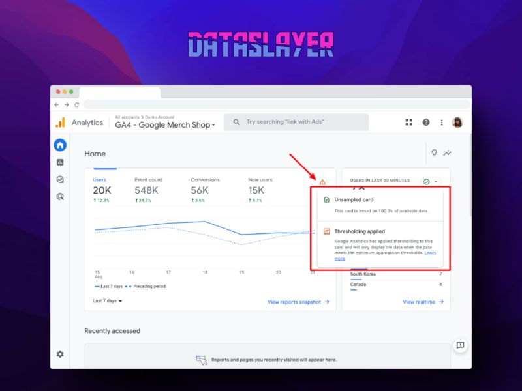Click the 20K users value
This screenshot has height=391, width=522.
pyautogui.click(x=102, y=190)
